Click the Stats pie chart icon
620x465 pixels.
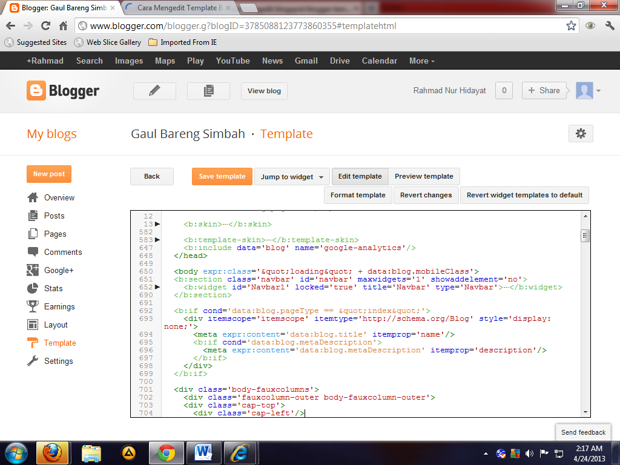[x=33, y=288]
